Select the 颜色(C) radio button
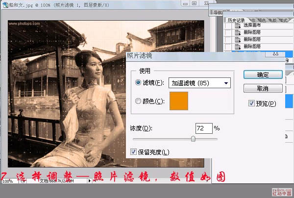Image resolution: width=294 pixels, height=198 pixels. (x=138, y=101)
